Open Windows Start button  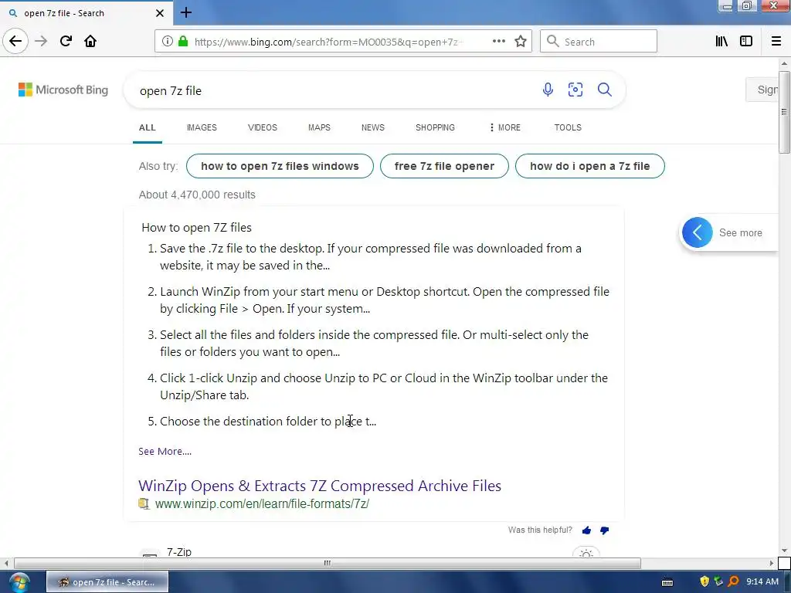tap(19, 582)
